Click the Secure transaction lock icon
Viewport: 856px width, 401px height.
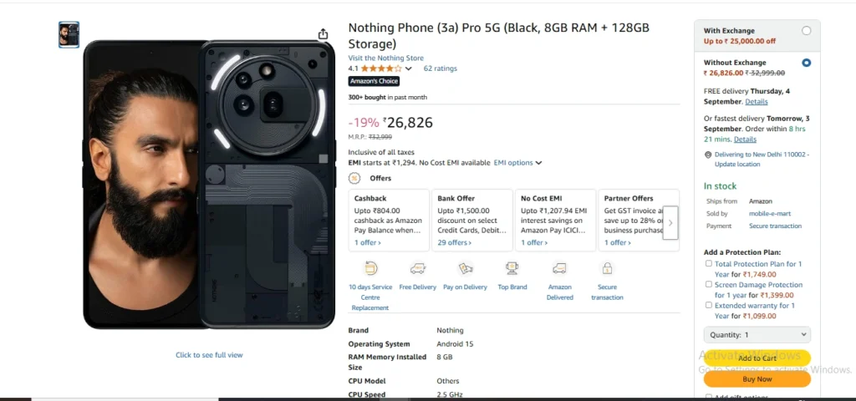point(607,268)
